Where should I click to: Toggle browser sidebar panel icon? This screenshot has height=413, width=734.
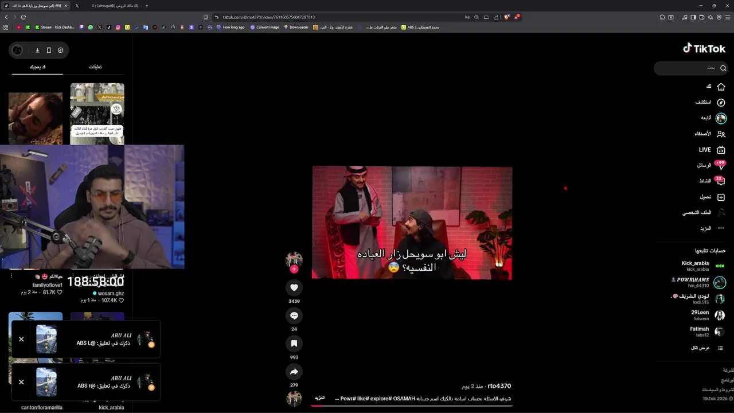point(693,17)
